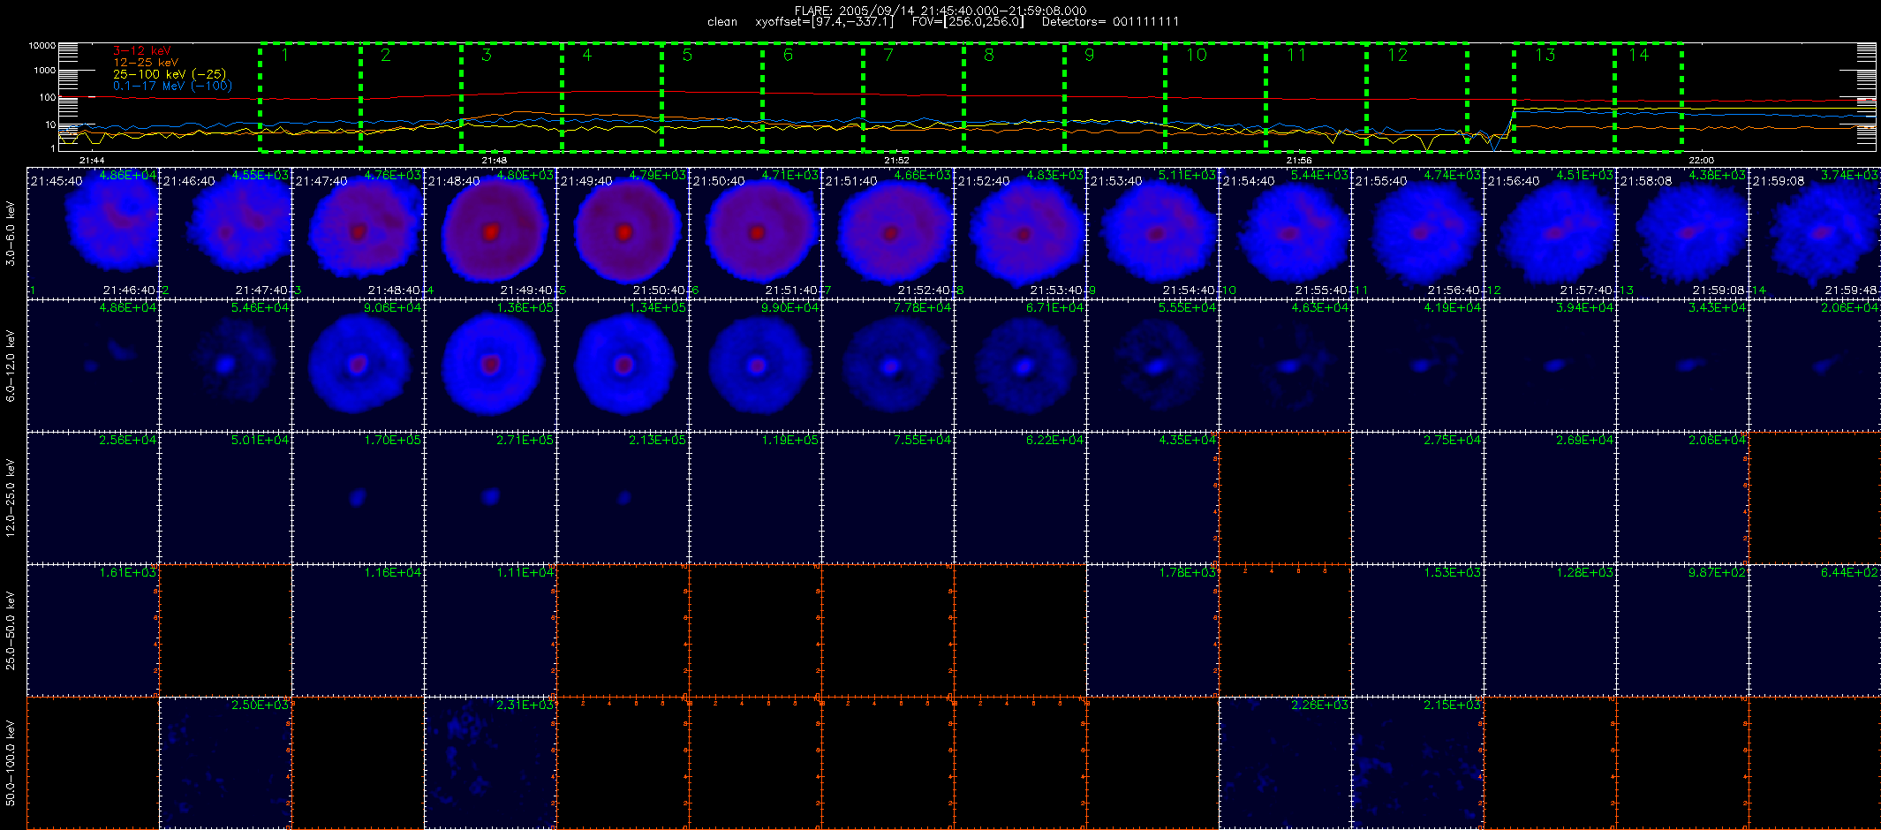1881x830 pixels.
Task: Click the "Detectors= 001111111" header text
Action: [1110, 21]
